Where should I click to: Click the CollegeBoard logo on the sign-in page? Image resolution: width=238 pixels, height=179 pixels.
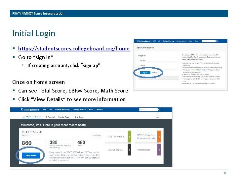143,41
